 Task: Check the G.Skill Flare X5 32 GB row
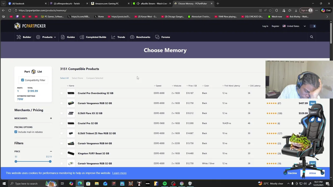click(61, 113)
